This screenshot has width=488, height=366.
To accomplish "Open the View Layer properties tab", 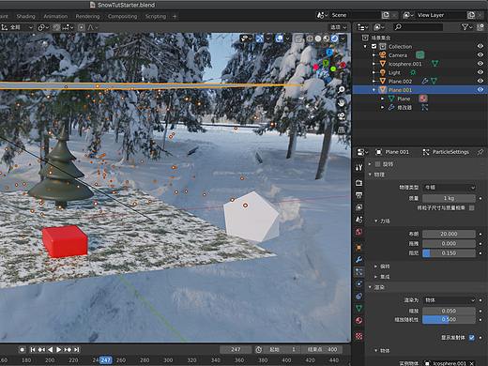I will pos(358,207).
